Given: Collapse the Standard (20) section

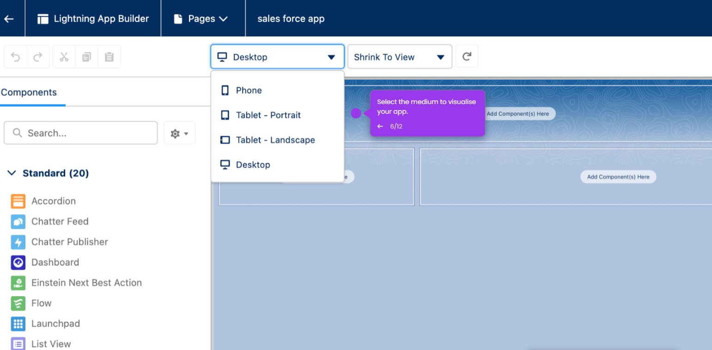Looking at the screenshot, I should (12, 173).
